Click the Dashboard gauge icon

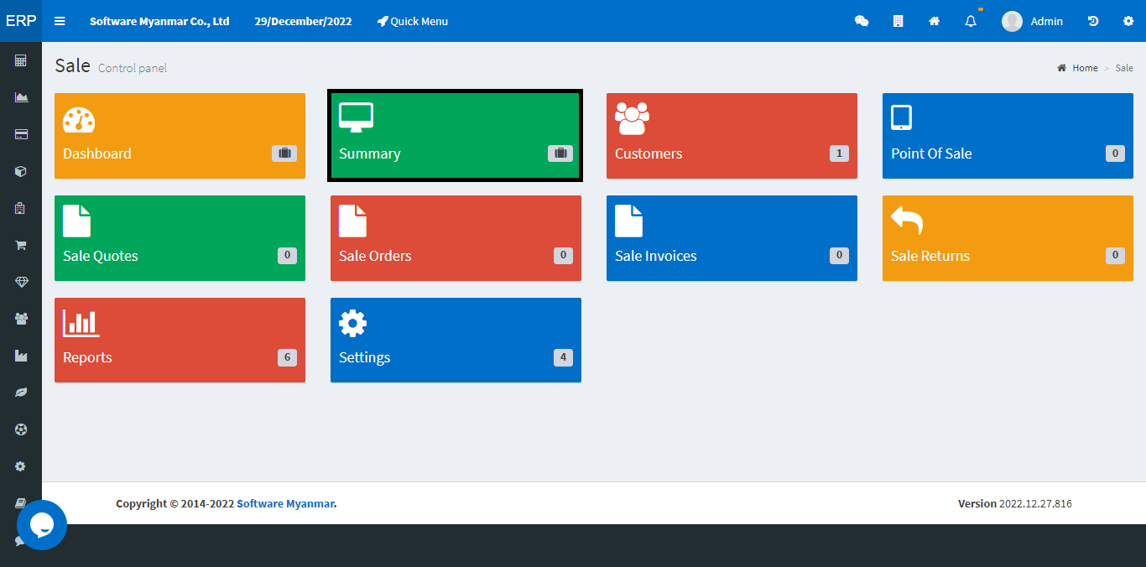click(79, 120)
